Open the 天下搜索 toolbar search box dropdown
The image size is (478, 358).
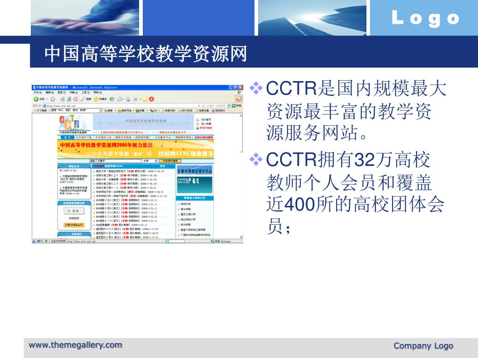(101, 110)
